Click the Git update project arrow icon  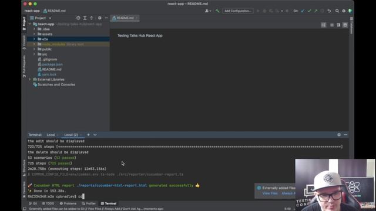(303, 11)
